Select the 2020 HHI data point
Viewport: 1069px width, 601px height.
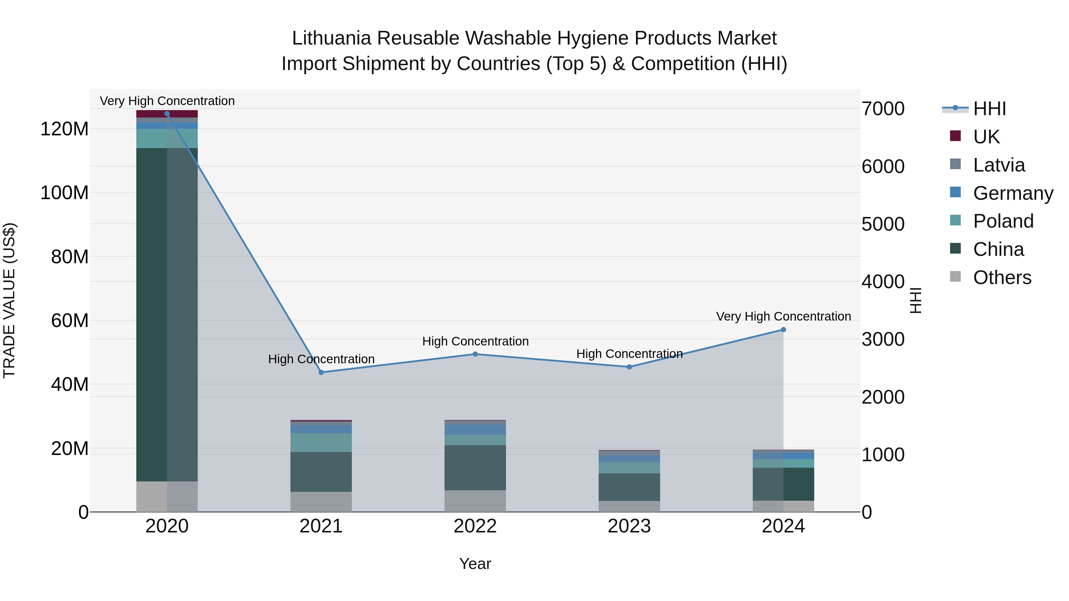point(167,114)
